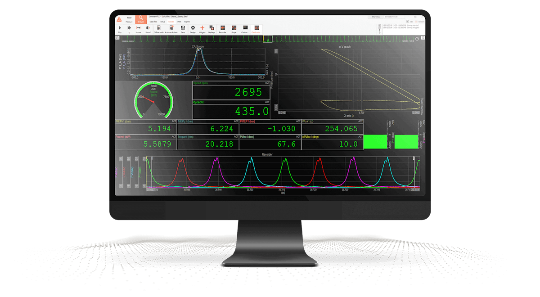Open the Recorder display
The width and height of the screenshot is (540, 297).
point(222,29)
